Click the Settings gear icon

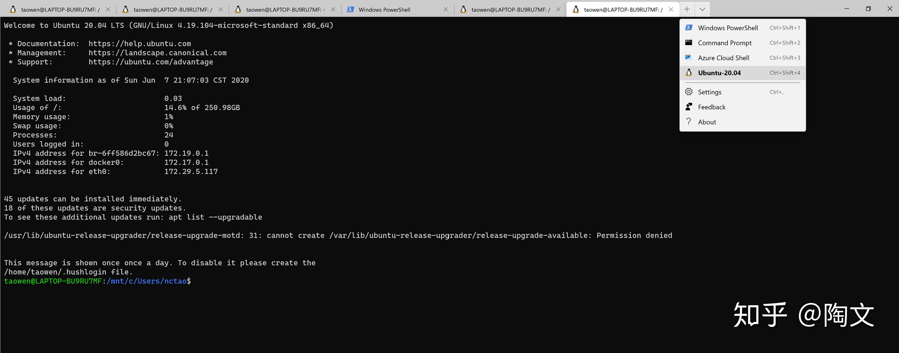click(689, 92)
